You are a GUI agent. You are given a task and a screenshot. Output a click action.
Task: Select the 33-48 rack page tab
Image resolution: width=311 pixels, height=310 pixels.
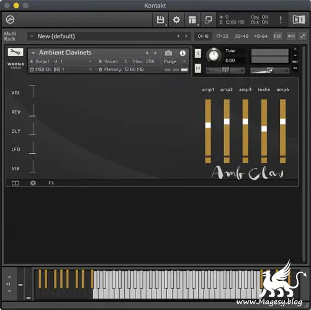pos(241,36)
